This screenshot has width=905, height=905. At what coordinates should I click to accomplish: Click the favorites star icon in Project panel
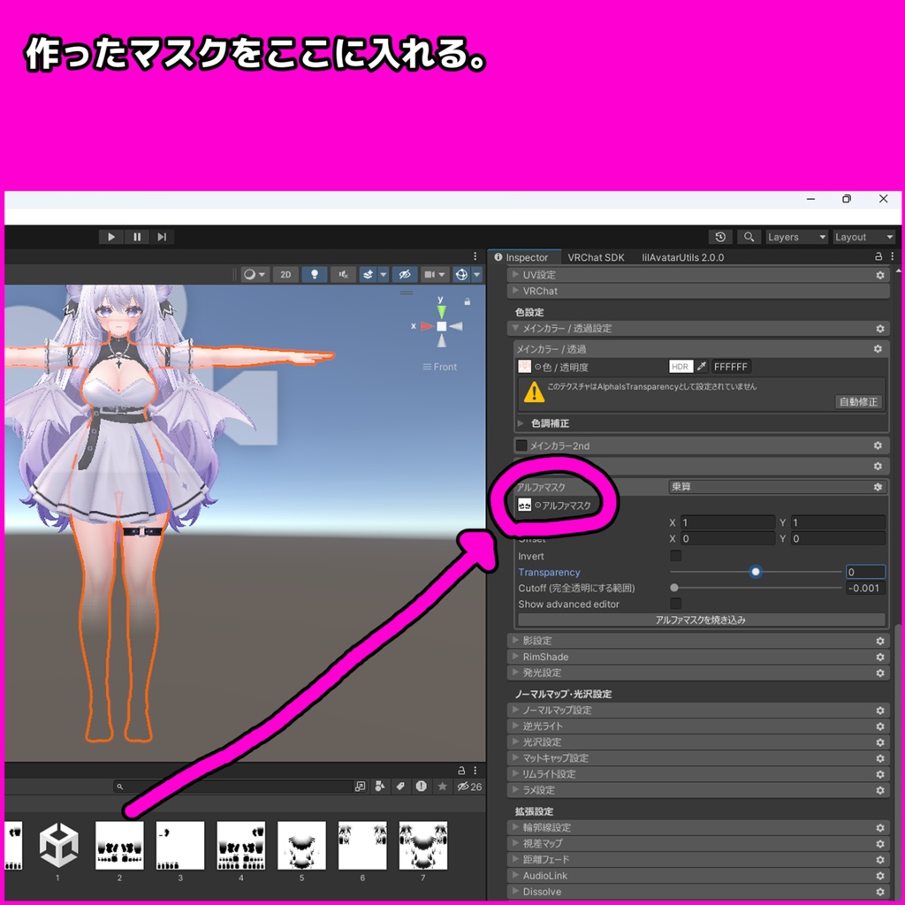pos(442,786)
